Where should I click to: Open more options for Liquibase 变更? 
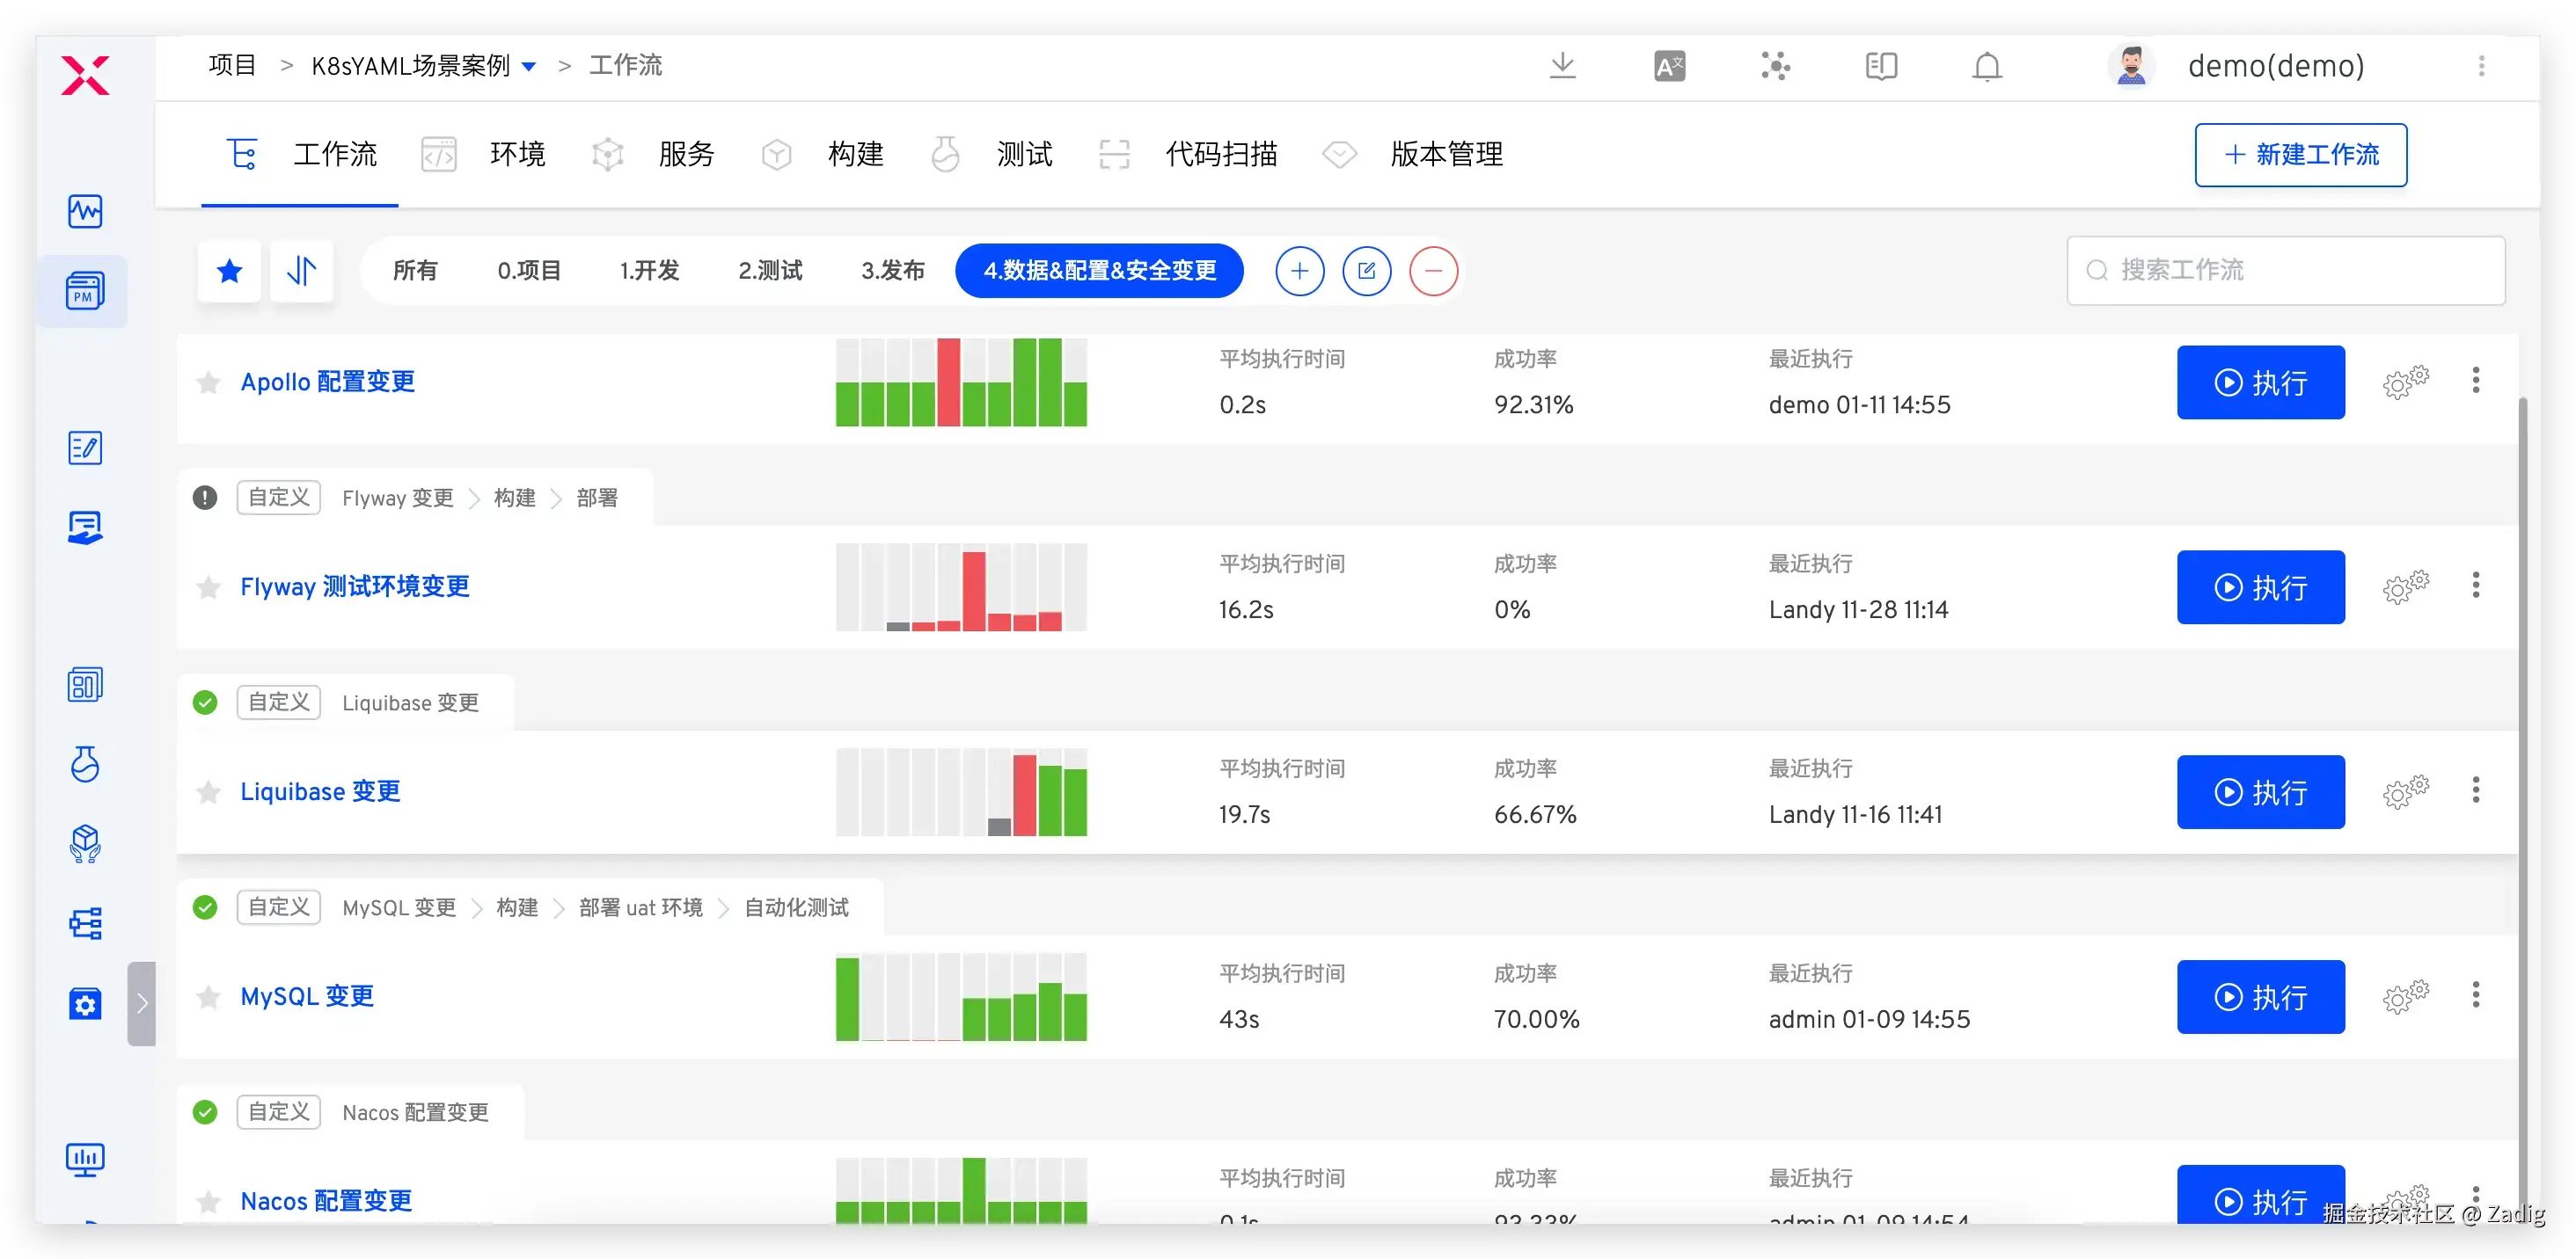coord(2476,790)
